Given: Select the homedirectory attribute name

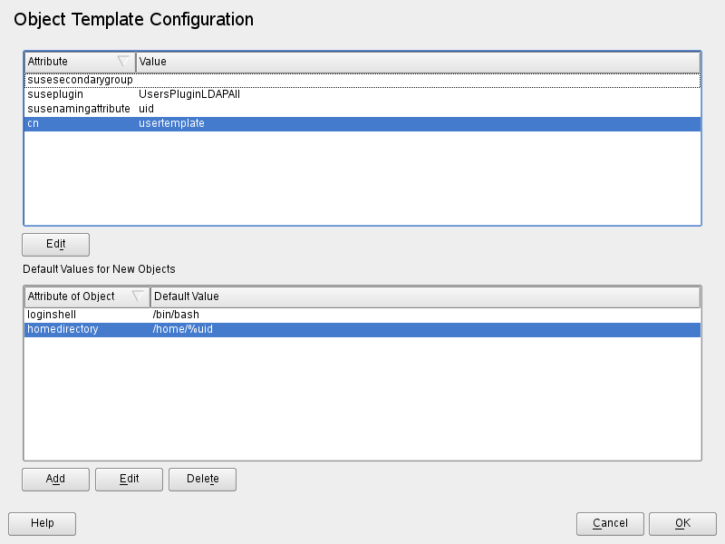Looking at the screenshot, I should pos(63,329).
